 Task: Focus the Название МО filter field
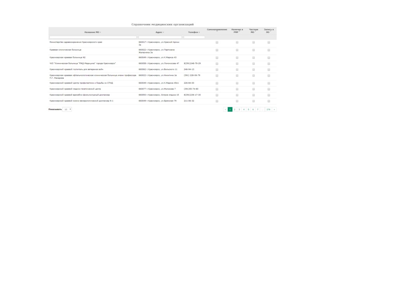[93, 37]
